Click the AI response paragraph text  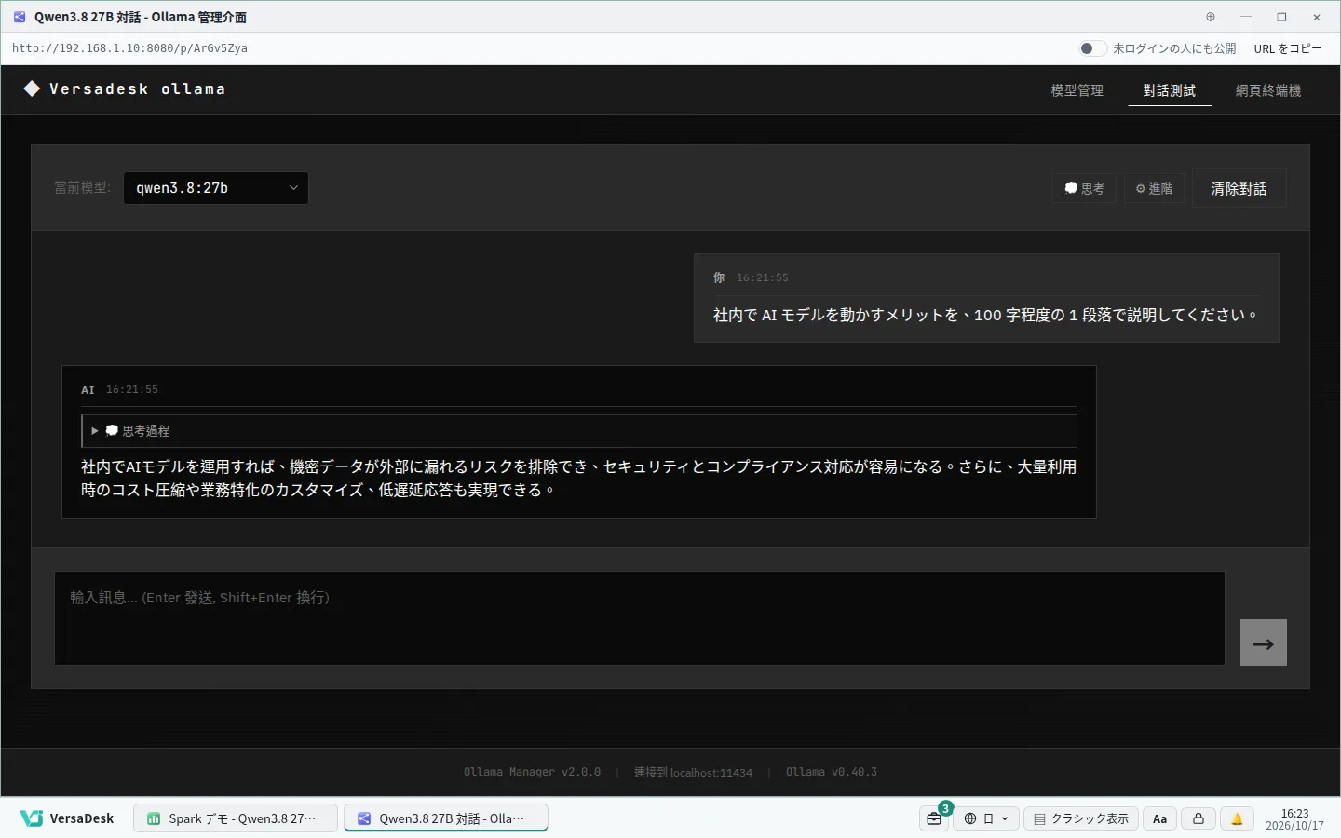click(578, 478)
